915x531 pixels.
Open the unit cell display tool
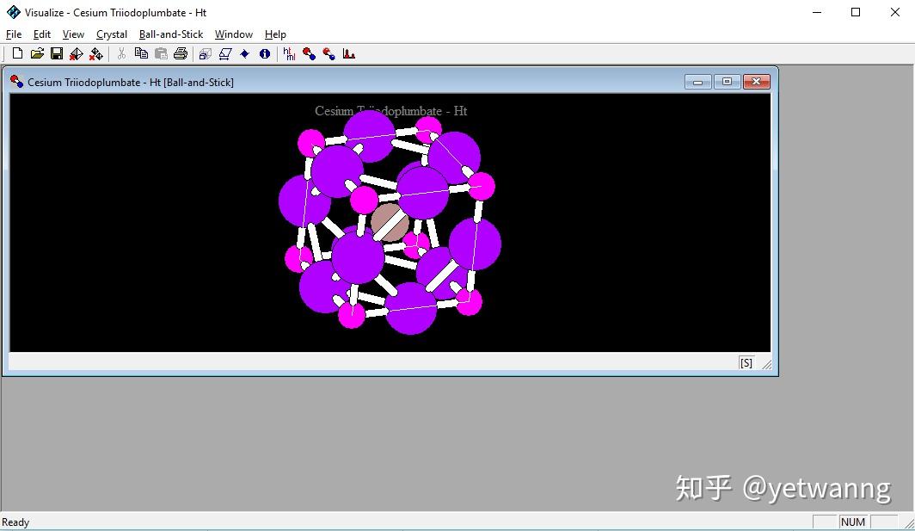[204, 53]
